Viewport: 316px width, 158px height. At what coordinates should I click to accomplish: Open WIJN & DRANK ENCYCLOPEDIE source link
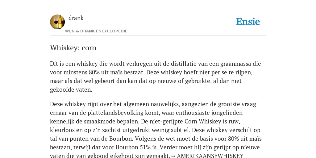[x=96, y=31]
